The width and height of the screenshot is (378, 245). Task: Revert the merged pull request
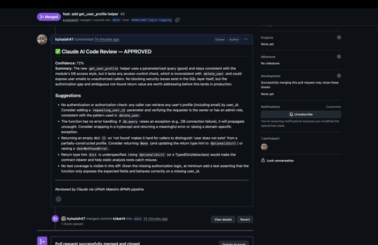coord(245,219)
